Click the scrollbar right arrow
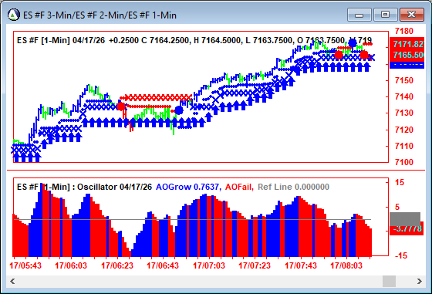The image size is (432, 294). click(x=420, y=281)
